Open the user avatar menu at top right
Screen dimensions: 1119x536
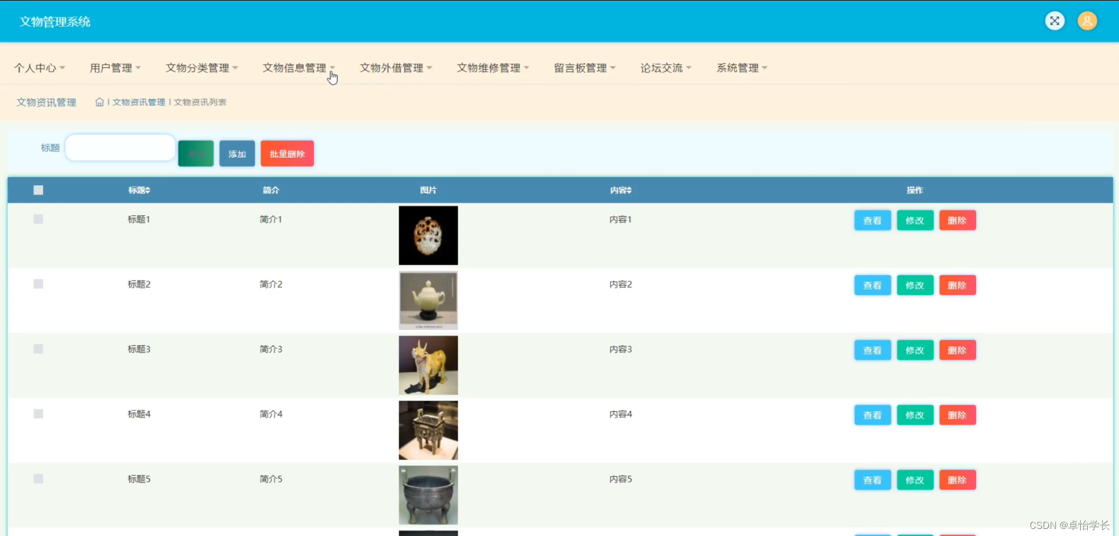(1087, 21)
